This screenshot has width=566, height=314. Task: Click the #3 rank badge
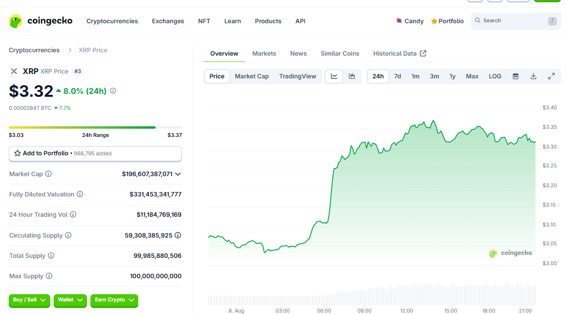tap(78, 71)
